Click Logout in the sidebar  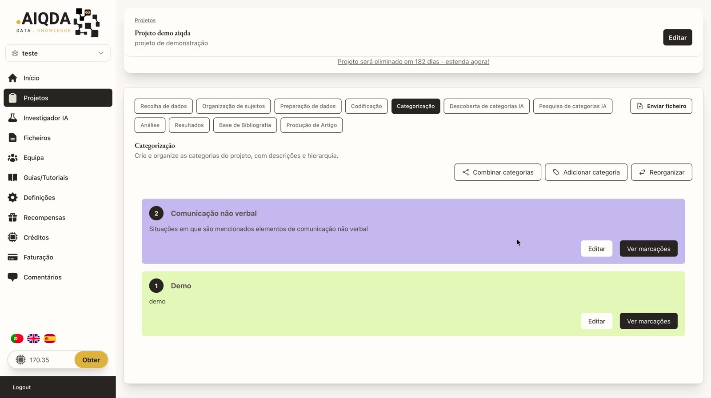22,387
